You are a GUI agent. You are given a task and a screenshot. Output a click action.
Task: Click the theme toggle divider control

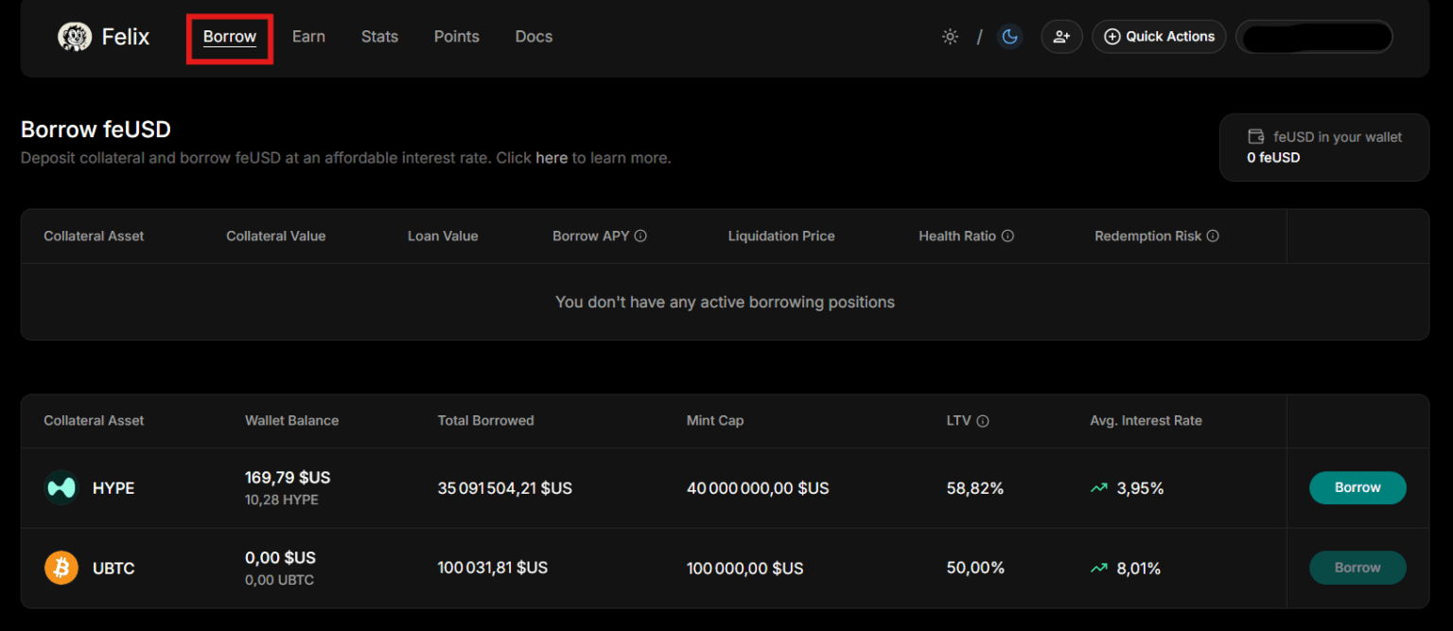pos(980,36)
